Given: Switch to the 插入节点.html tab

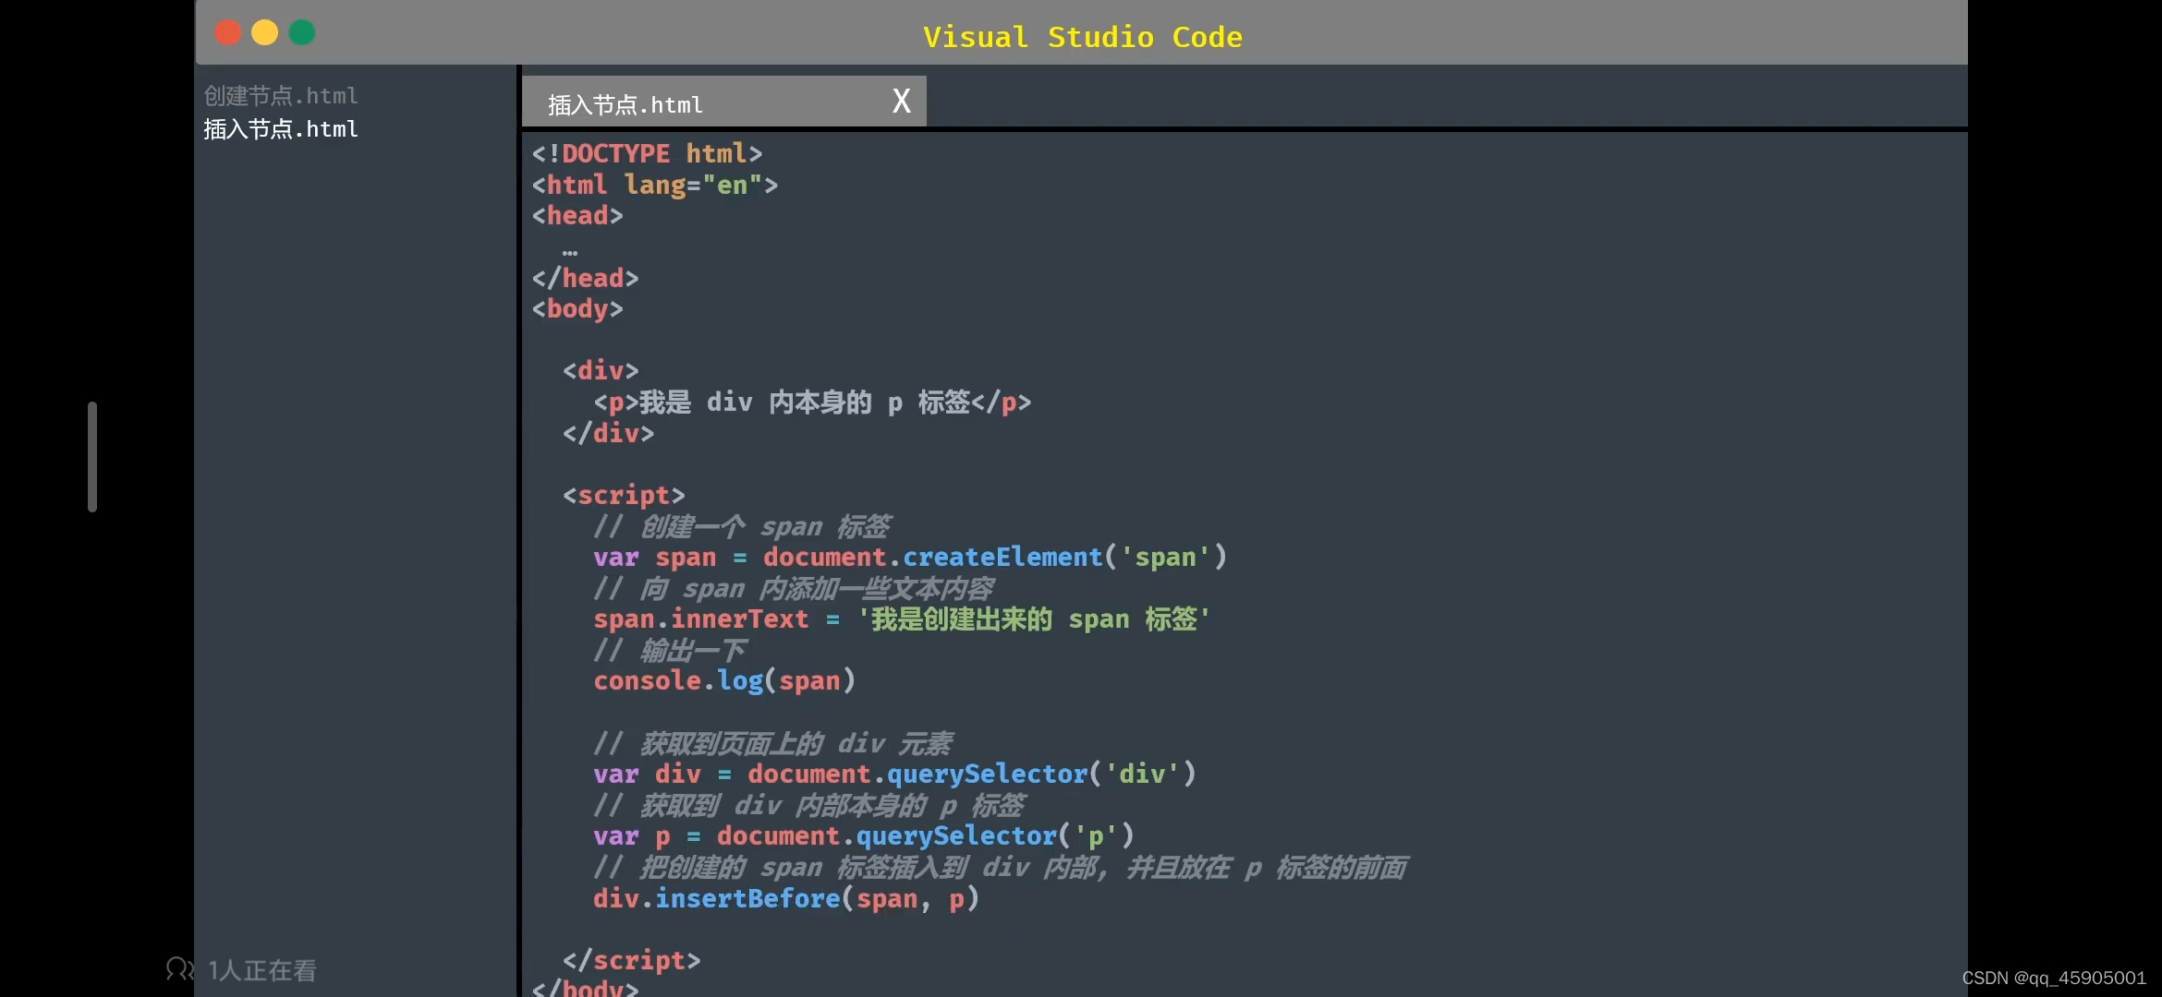Looking at the screenshot, I should (626, 104).
